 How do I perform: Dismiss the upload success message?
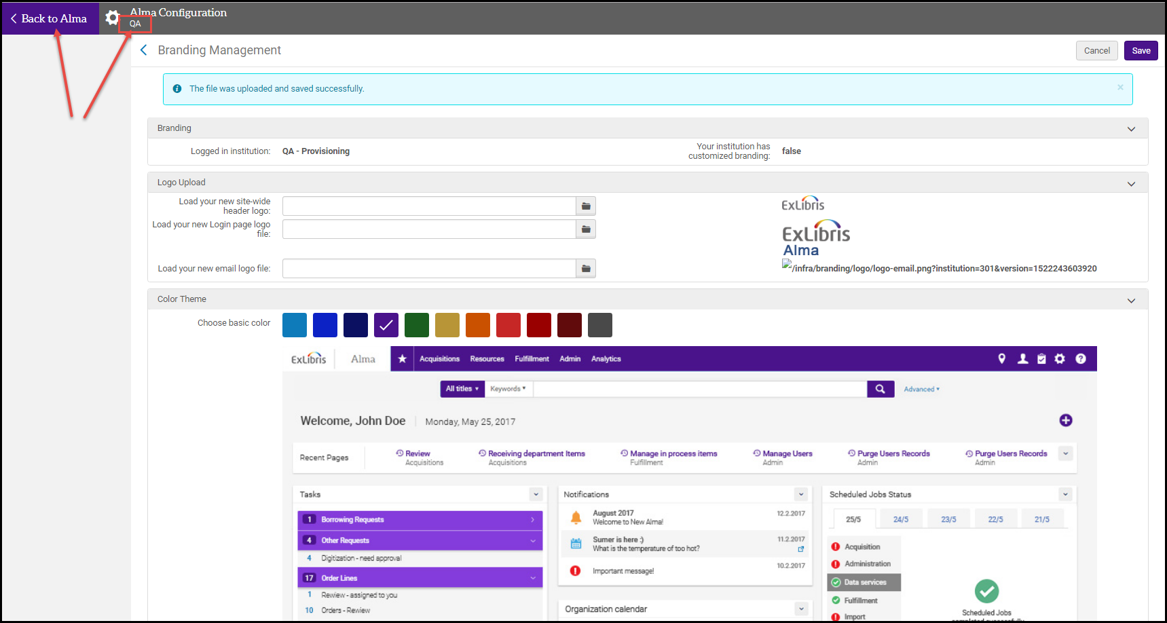coord(1120,88)
